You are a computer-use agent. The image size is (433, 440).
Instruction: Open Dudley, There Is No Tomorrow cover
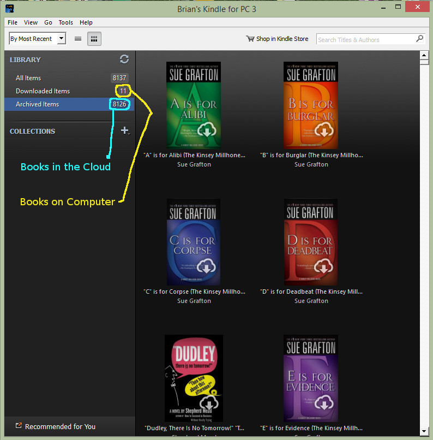194,378
